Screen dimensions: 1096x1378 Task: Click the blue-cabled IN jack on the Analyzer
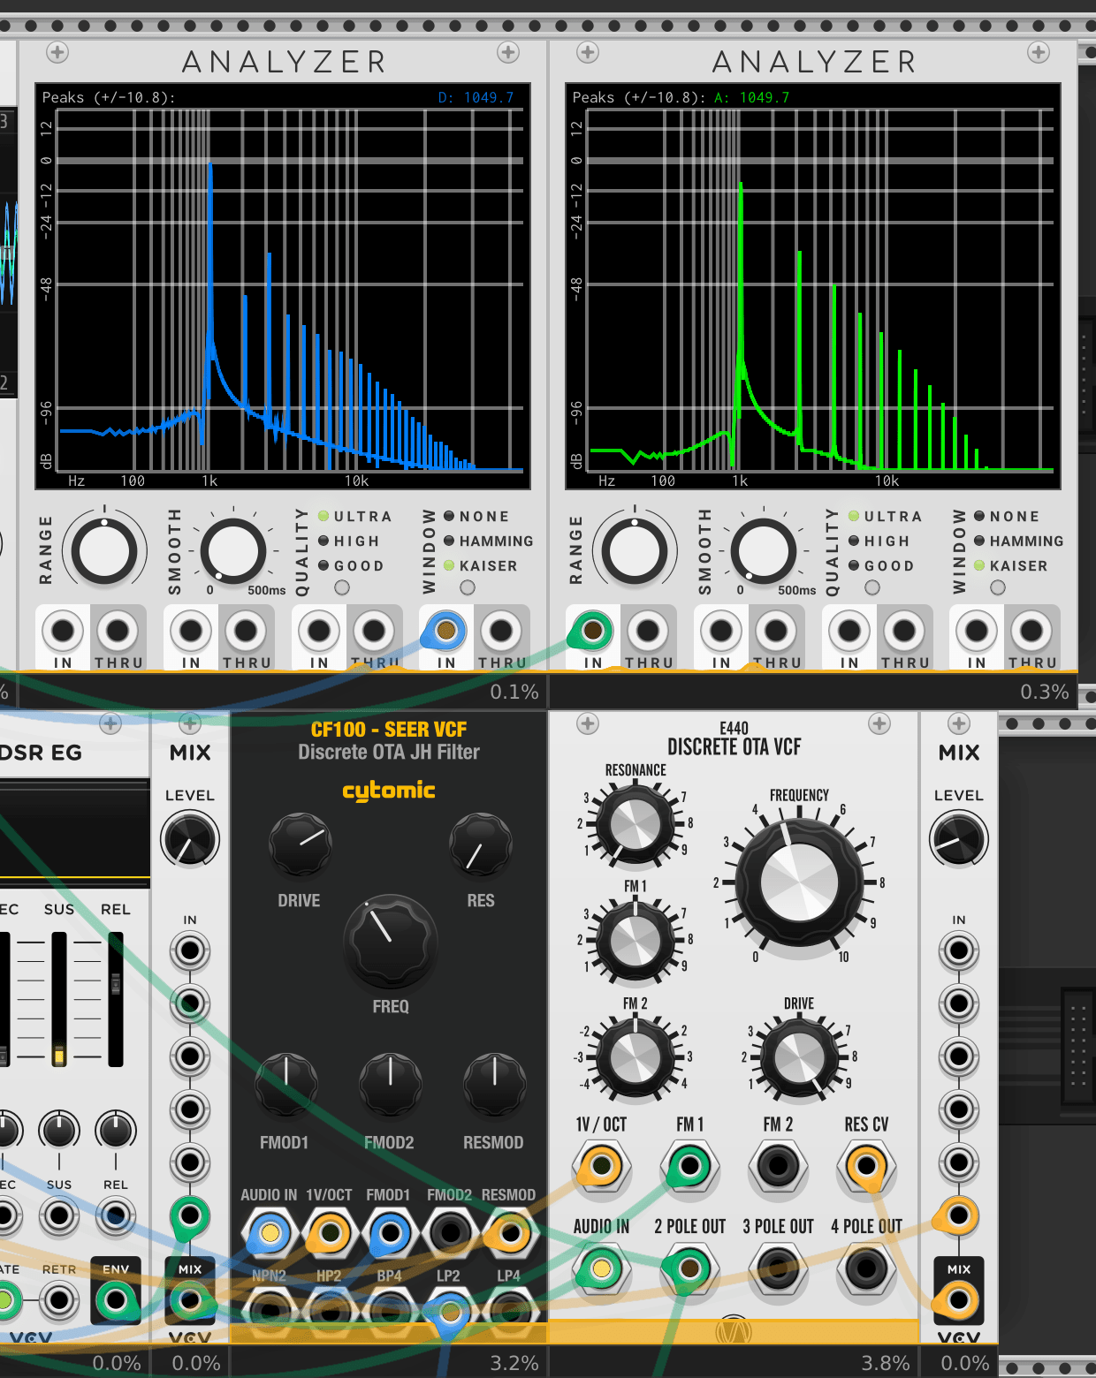pyautogui.click(x=445, y=631)
